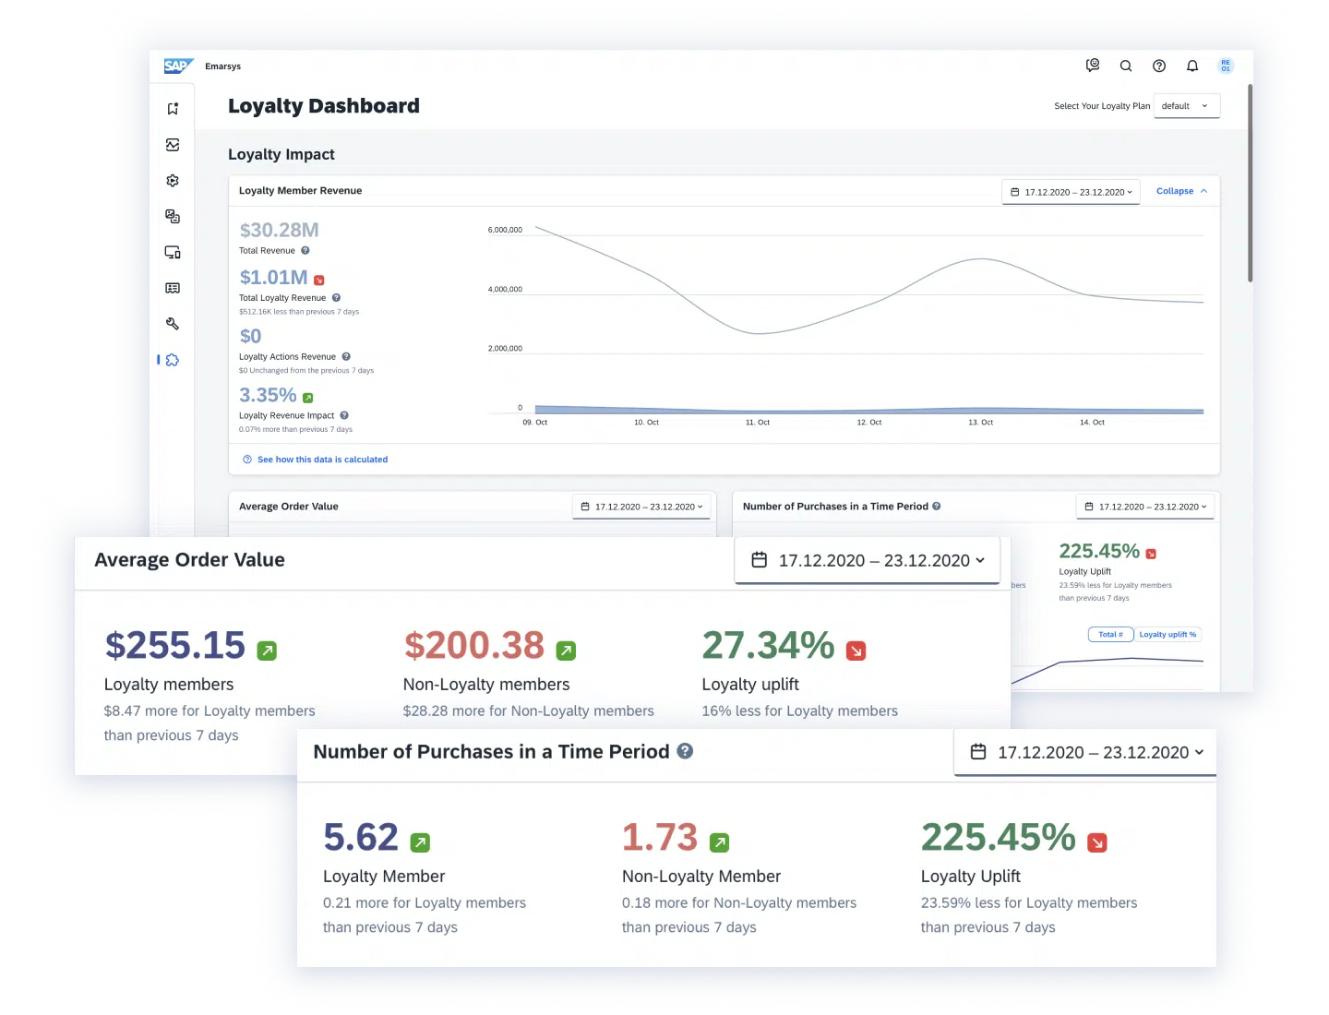Click green up-trend icon beside $255.15
Image resolution: width=1329 pixels, height=1015 pixels.
267,651
